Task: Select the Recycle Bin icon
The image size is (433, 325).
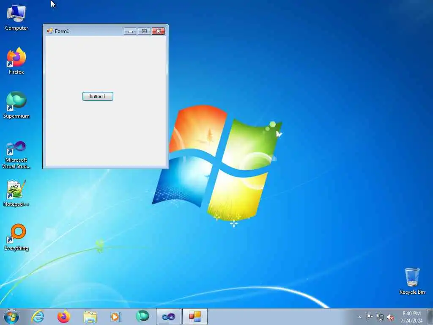Action: (x=412, y=281)
